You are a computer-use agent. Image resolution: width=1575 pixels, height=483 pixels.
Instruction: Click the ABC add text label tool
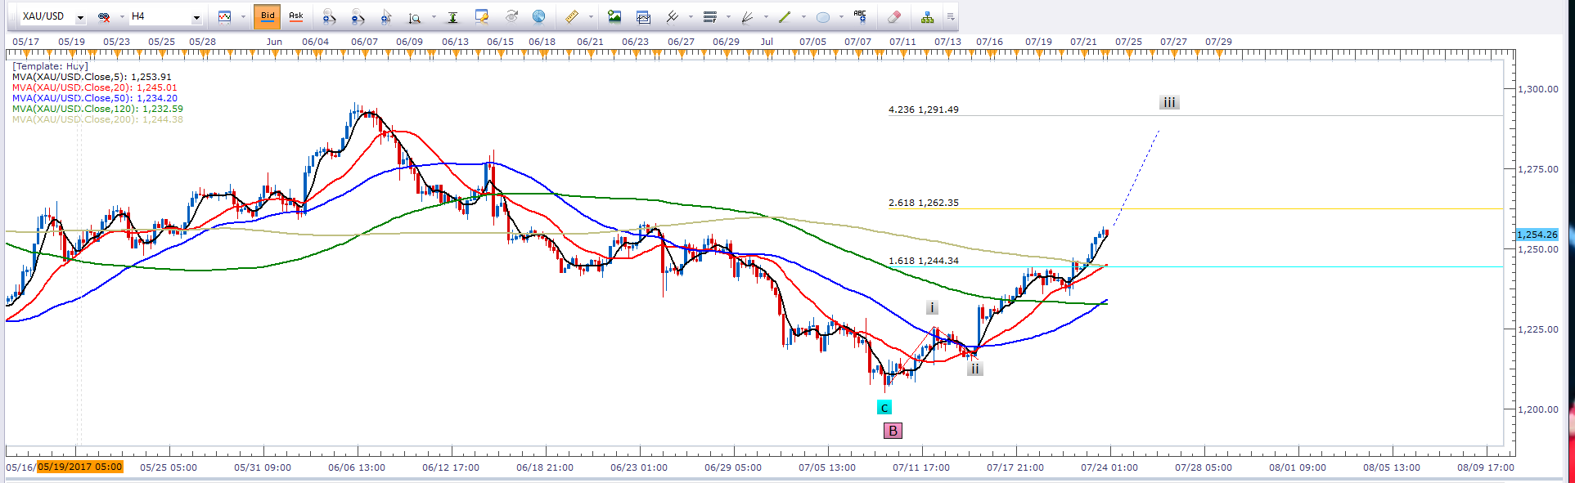pyautogui.click(x=859, y=16)
